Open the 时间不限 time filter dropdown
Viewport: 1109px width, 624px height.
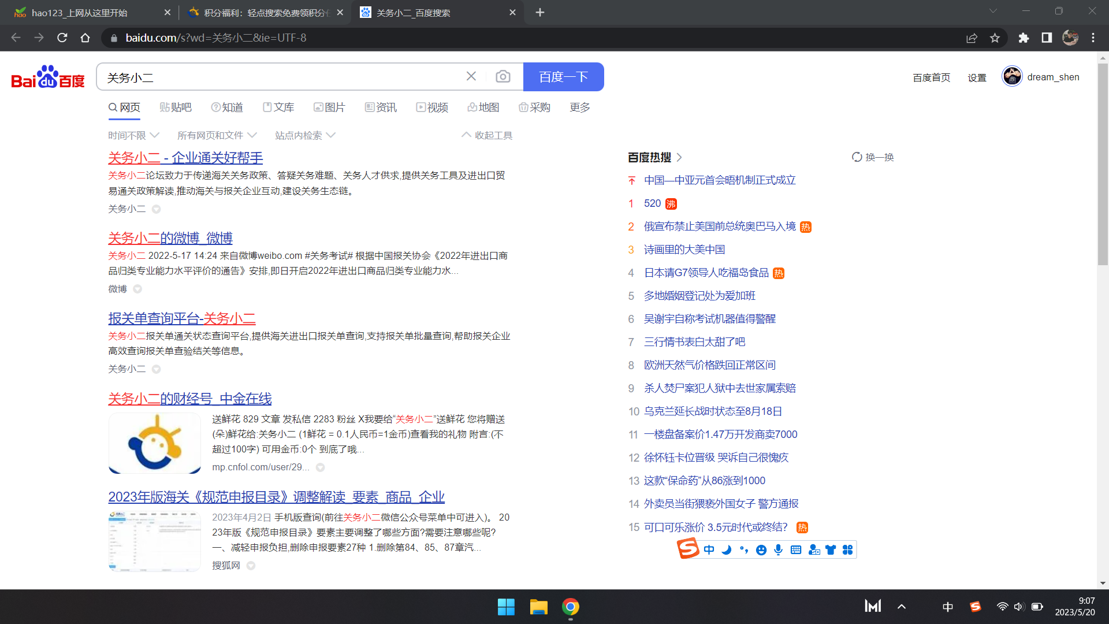(133, 135)
